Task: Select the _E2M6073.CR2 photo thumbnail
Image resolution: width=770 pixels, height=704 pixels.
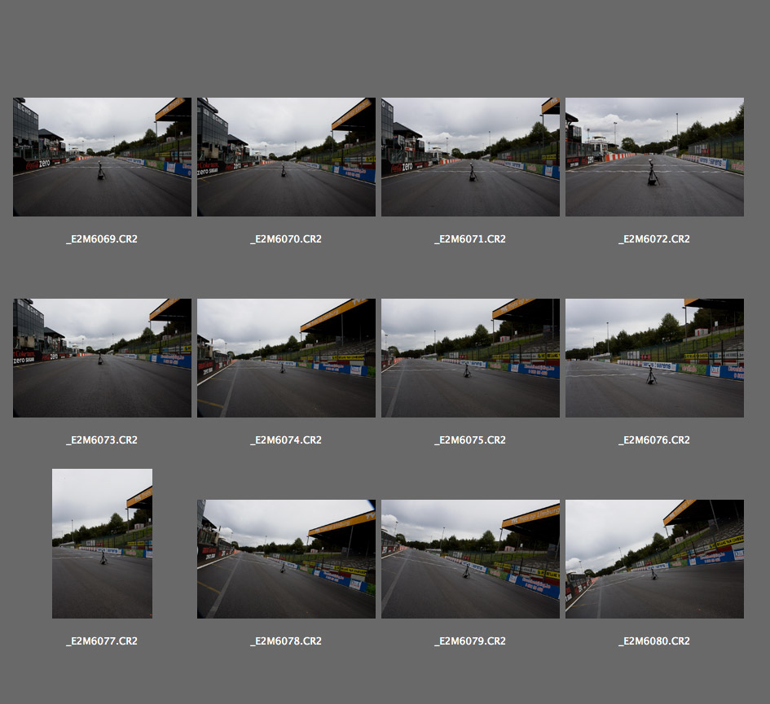Action: [x=102, y=358]
